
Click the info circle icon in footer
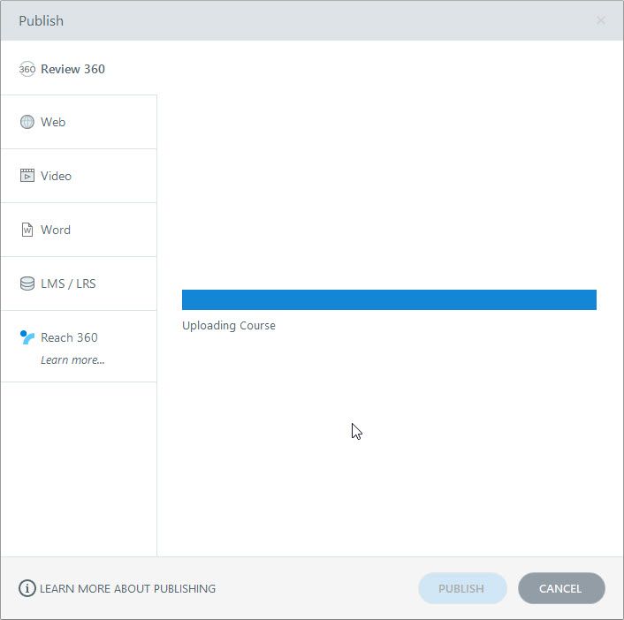click(x=27, y=588)
